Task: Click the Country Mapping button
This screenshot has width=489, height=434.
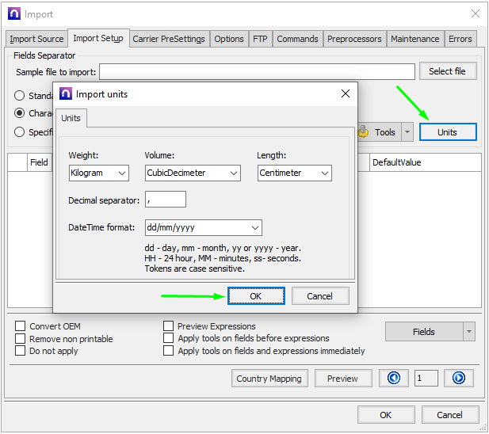Action: (x=269, y=379)
